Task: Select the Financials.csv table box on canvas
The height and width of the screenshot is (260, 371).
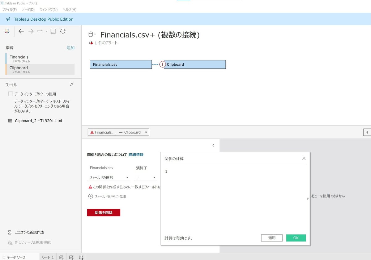Action: coord(121,64)
